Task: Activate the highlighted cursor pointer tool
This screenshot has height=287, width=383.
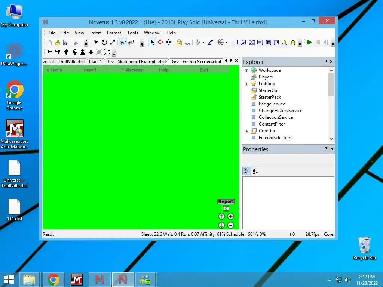Action: pyautogui.click(x=152, y=43)
